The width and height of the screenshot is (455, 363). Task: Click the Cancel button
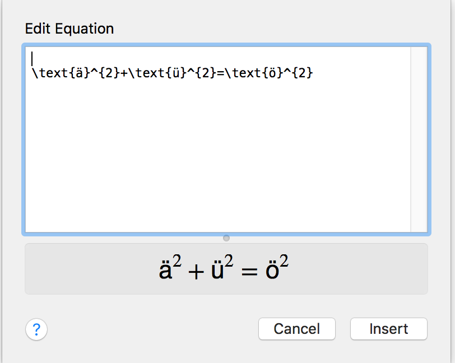point(296,329)
